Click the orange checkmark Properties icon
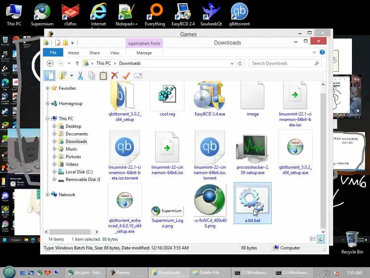 [x=126, y=76]
